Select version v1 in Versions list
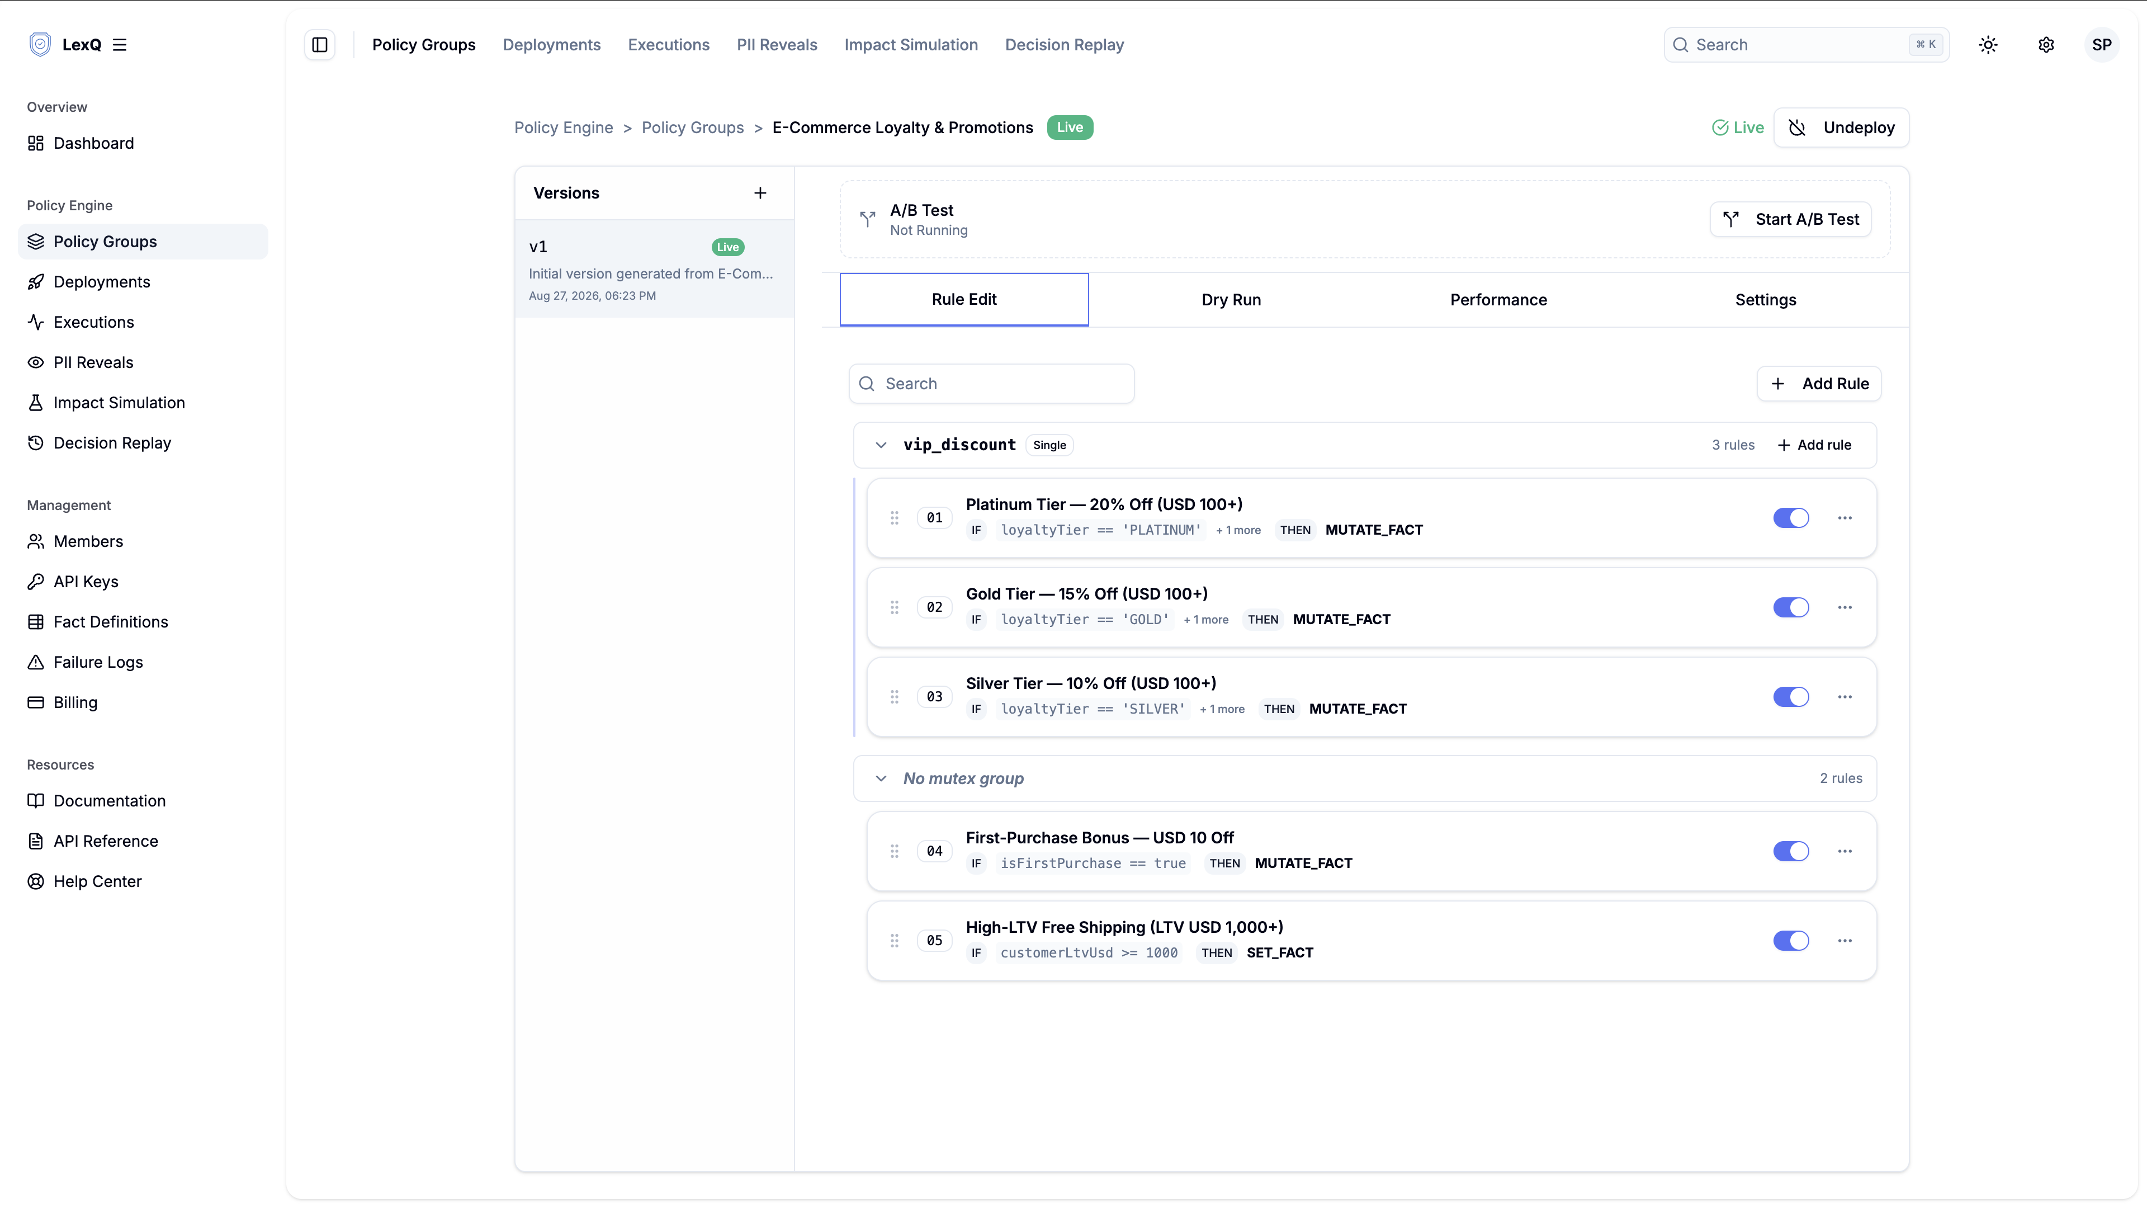The height and width of the screenshot is (1208, 2147). point(654,269)
